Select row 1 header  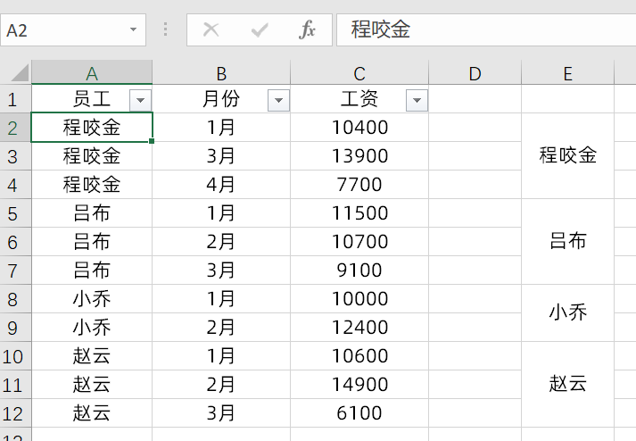[15, 99]
